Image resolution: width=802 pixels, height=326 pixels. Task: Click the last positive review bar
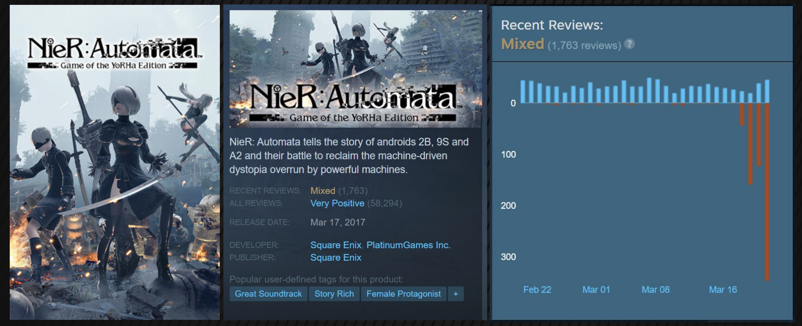pyautogui.click(x=767, y=91)
